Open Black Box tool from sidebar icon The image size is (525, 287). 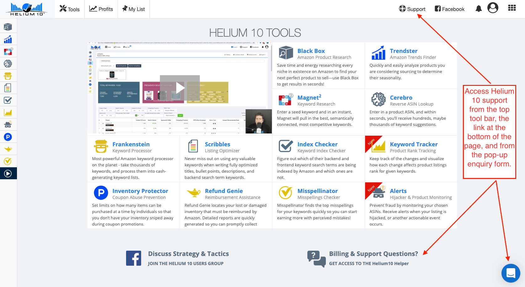click(8, 27)
